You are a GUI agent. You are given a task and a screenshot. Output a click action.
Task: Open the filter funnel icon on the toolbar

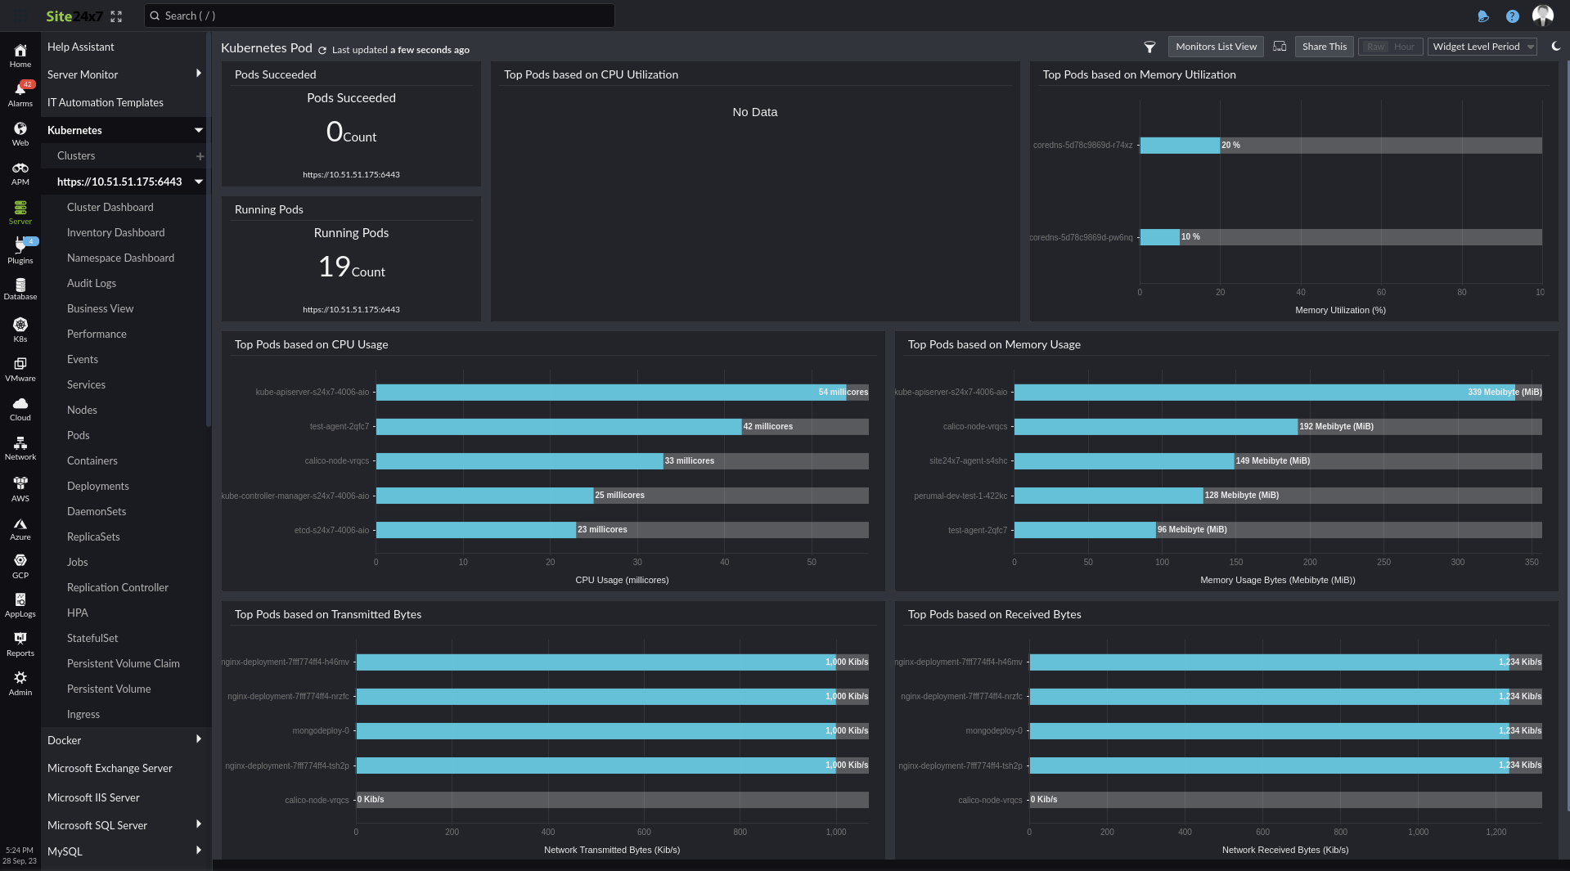[x=1149, y=47]
